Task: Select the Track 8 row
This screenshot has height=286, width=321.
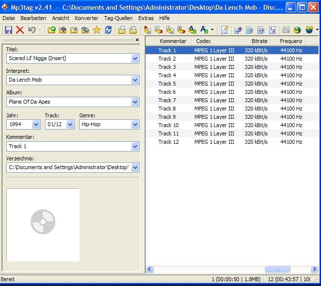Action: (232, 109)
